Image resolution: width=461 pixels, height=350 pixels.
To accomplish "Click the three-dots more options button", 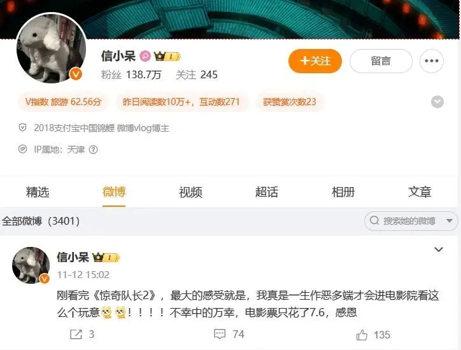I will (431, 61).
